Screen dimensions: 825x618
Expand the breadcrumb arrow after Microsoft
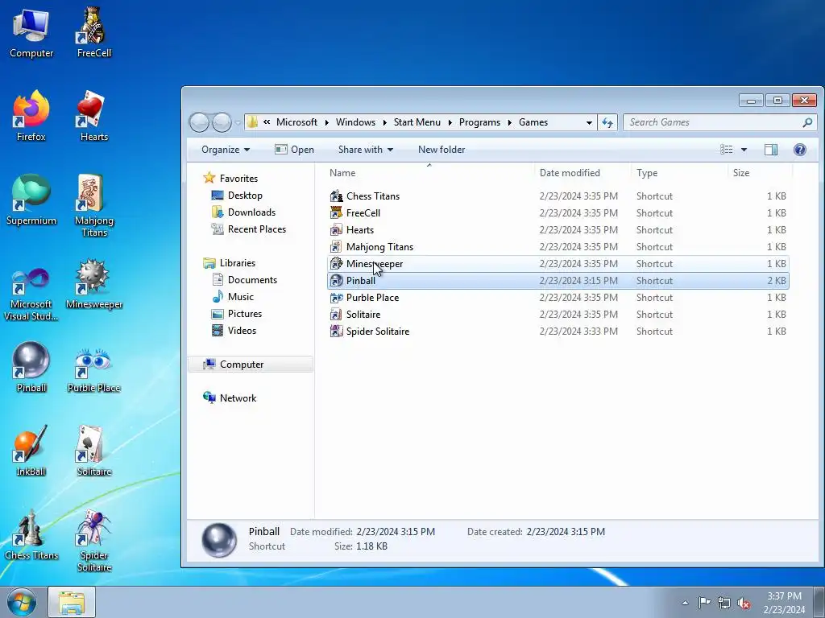pyautogui.click(x=327, y=122)
